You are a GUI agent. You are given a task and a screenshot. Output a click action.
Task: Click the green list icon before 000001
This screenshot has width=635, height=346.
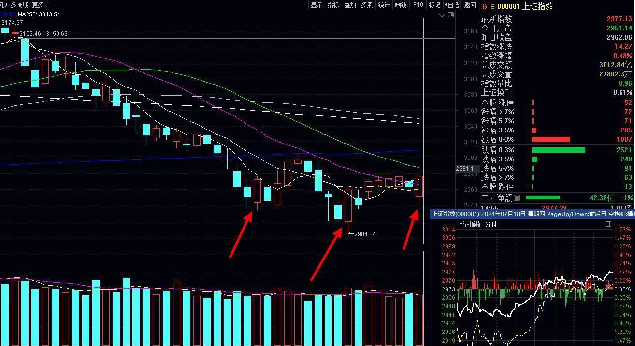pos(493,6)
